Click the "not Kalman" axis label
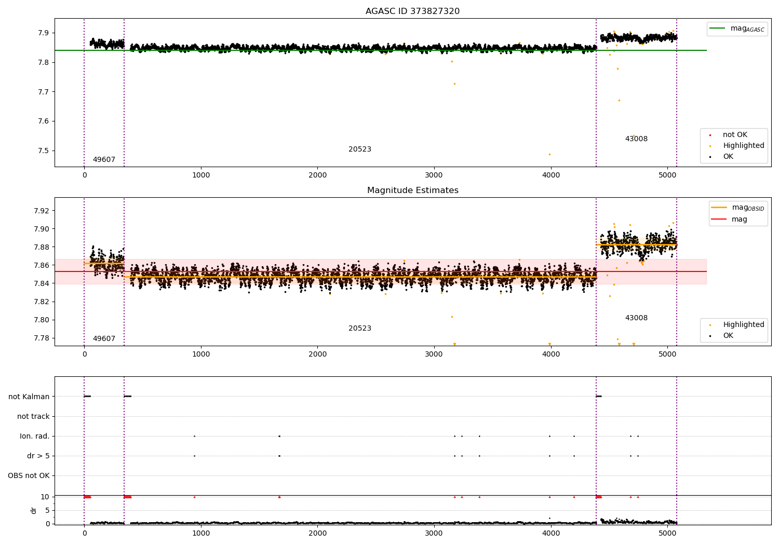 point(29,397)
